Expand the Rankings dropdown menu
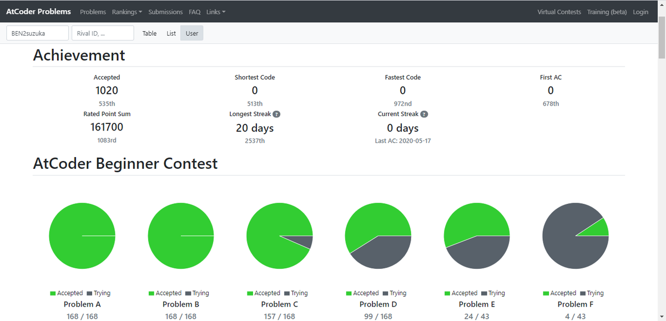 [x=127, y=12]
